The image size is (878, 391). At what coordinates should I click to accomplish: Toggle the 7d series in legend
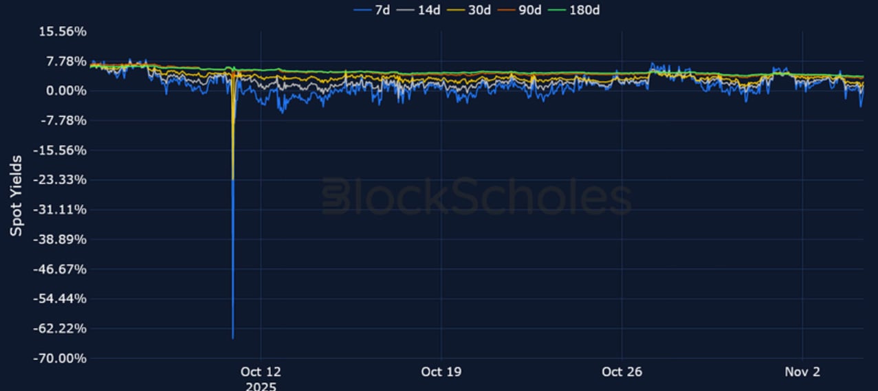[373, 10]
